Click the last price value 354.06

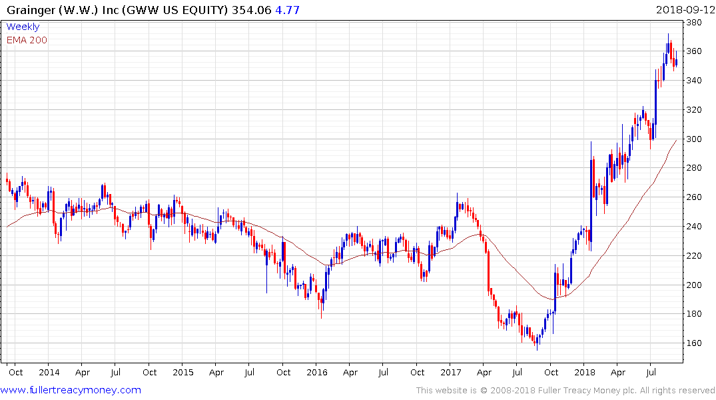click(251, 10)
